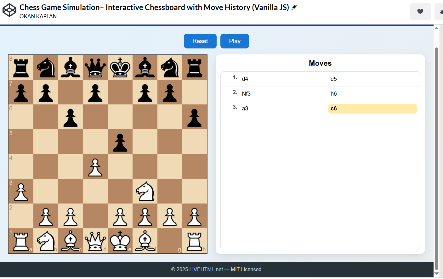Select the black knight on b8
The width and height of the screenshot is (443, 279).
(x=46, y=68)
